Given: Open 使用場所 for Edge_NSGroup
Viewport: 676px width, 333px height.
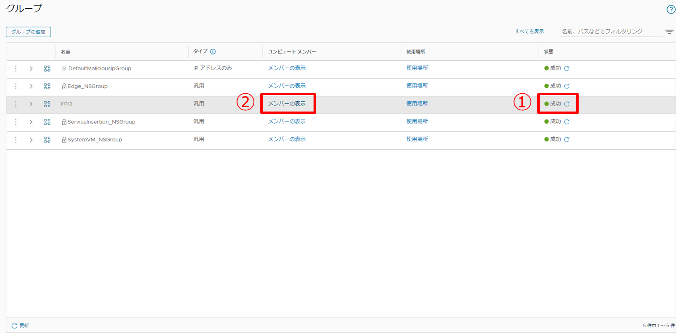Looking at the screenshot, I should point(417,86).
